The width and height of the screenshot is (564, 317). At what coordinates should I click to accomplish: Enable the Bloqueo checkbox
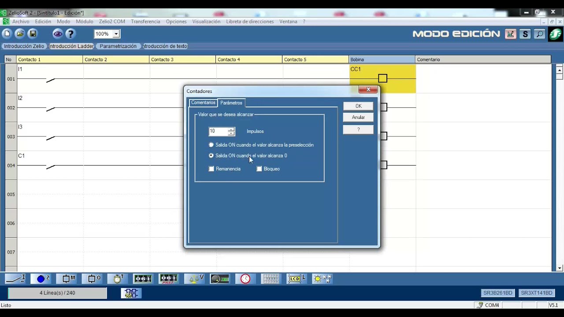[259, 169]
